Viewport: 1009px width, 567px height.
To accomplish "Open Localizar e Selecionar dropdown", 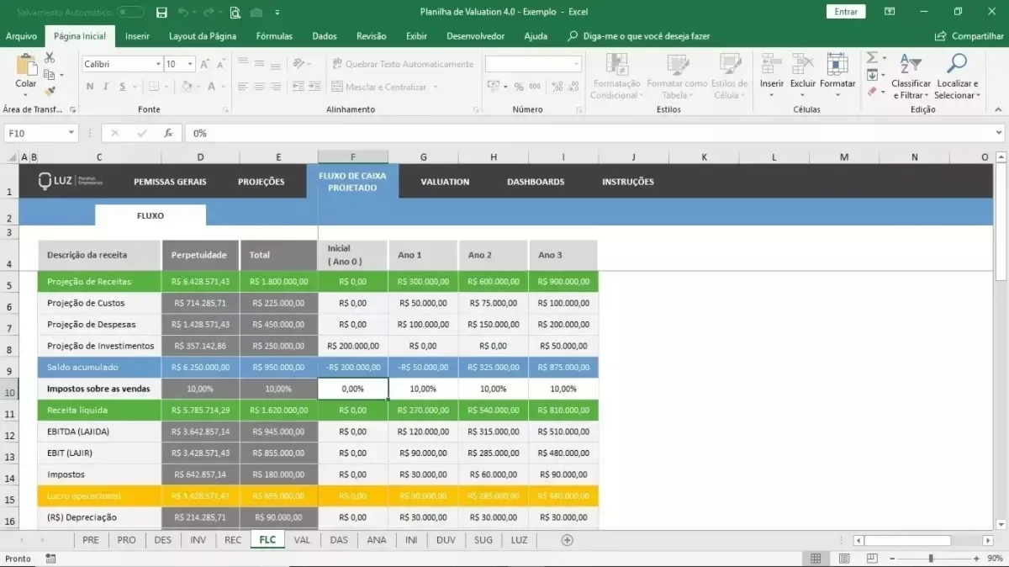I will [957, 78].
